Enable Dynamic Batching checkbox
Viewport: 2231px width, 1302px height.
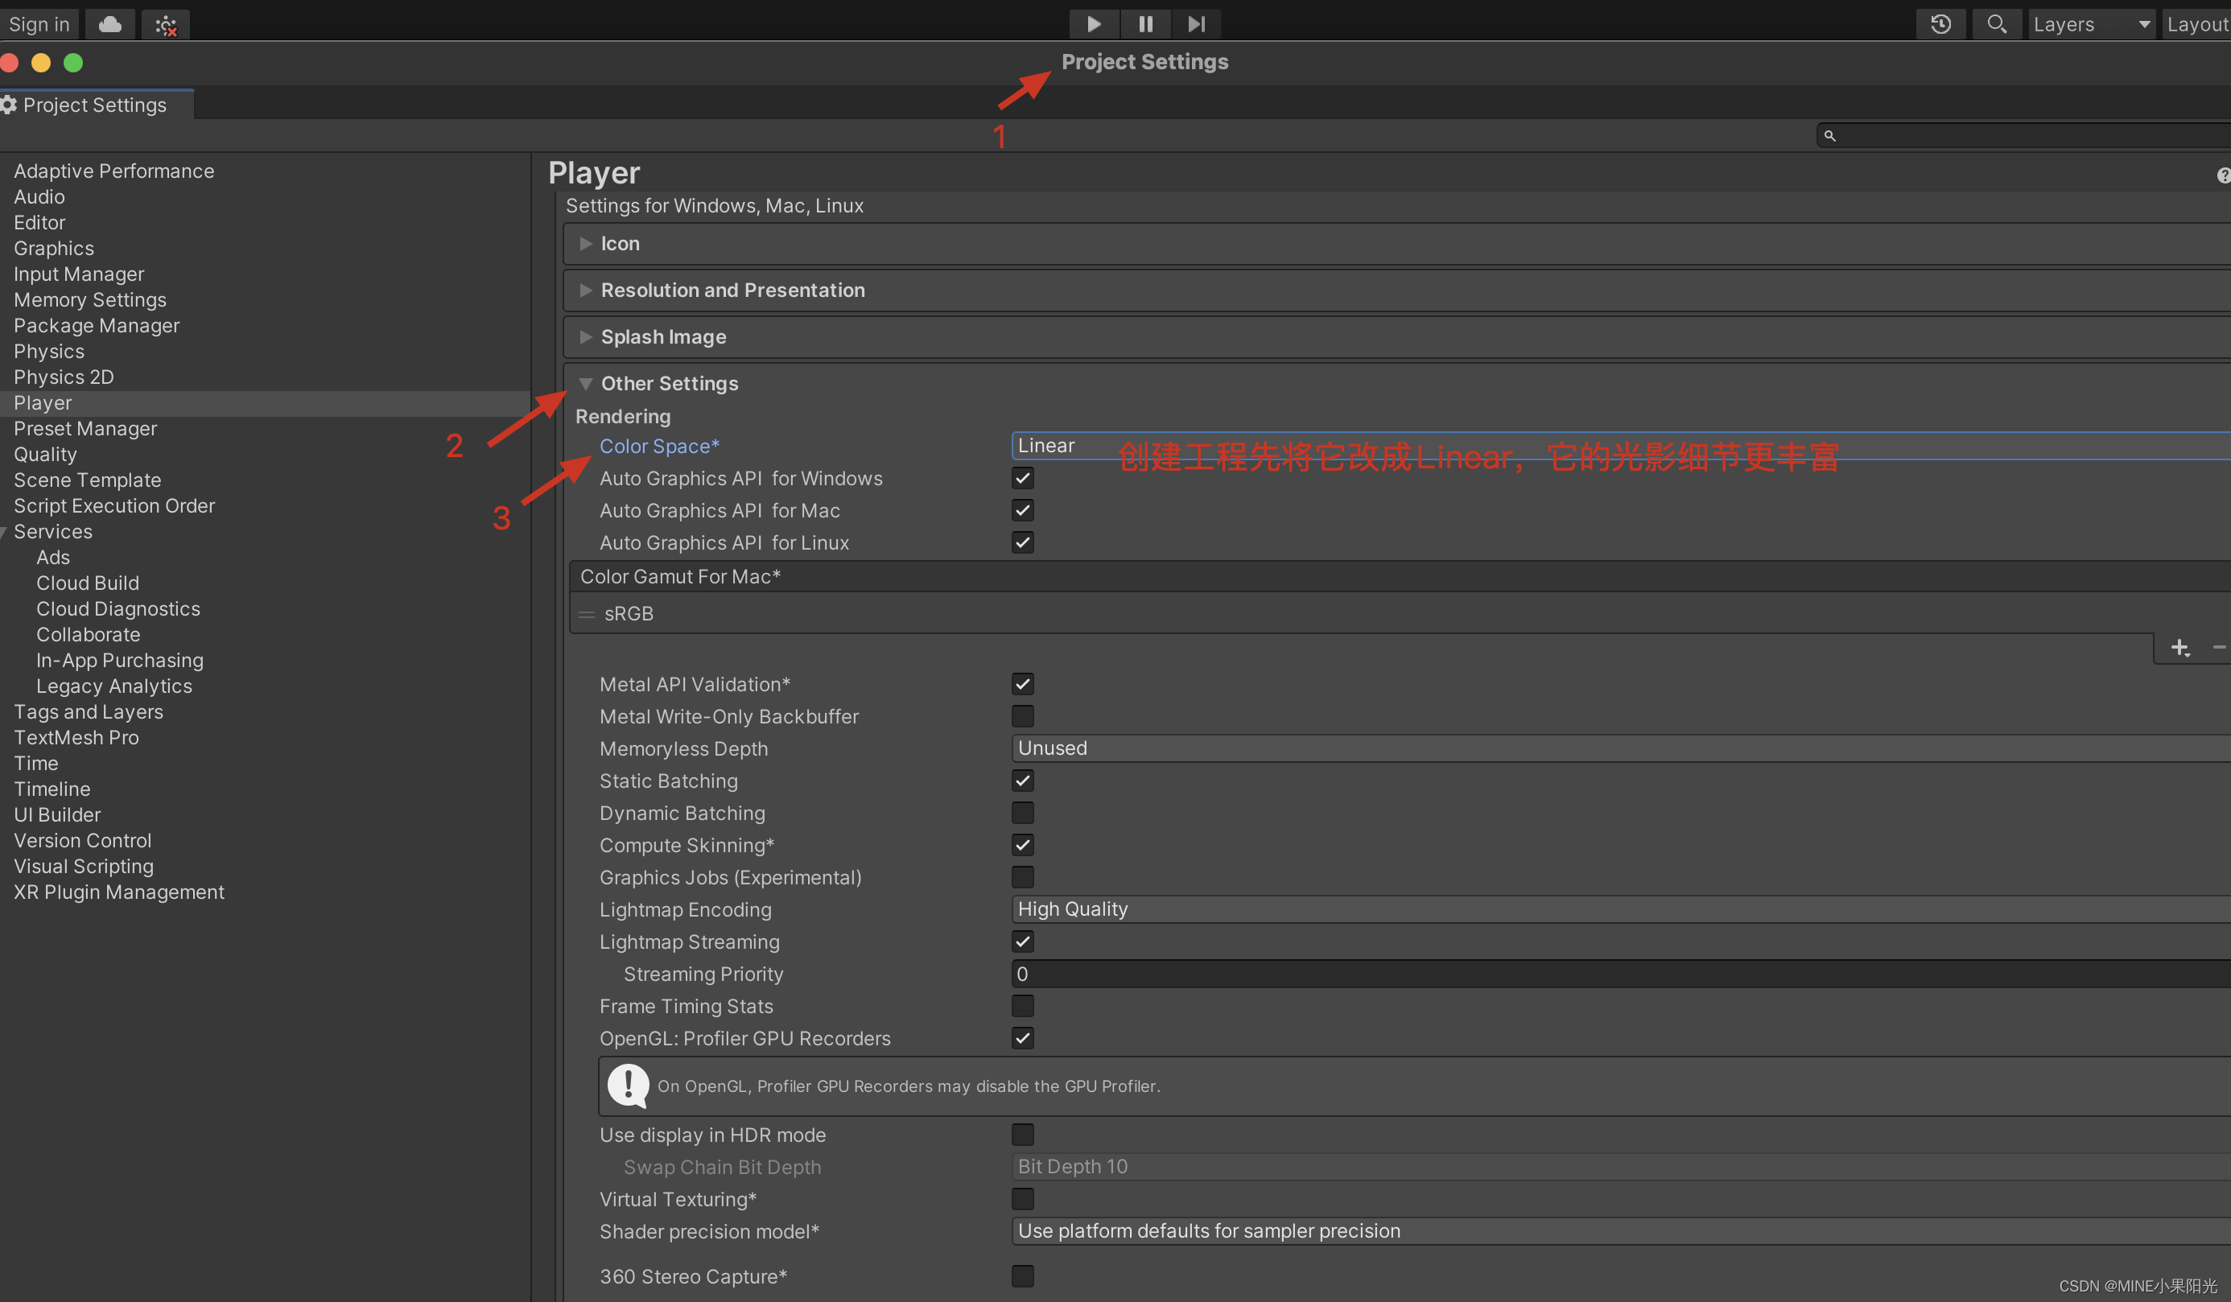coord(1021,812)
